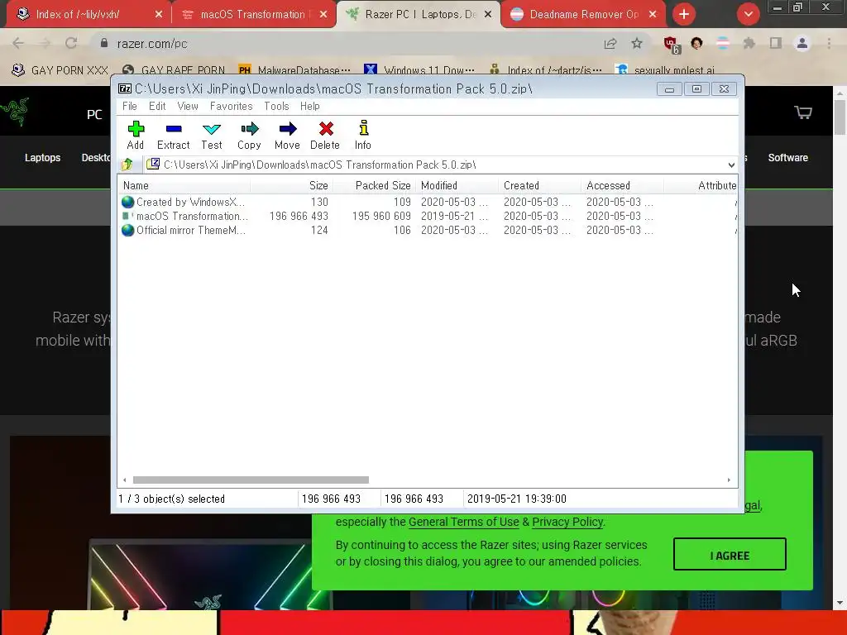Extract the selected archive files

(x=174, y=135)
